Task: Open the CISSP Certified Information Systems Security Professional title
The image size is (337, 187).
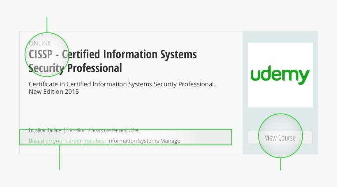Action: pyautogui.click(x=113, y=61)
